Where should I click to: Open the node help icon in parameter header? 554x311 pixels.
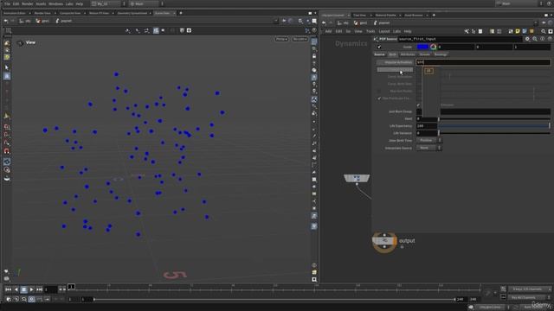550,39
